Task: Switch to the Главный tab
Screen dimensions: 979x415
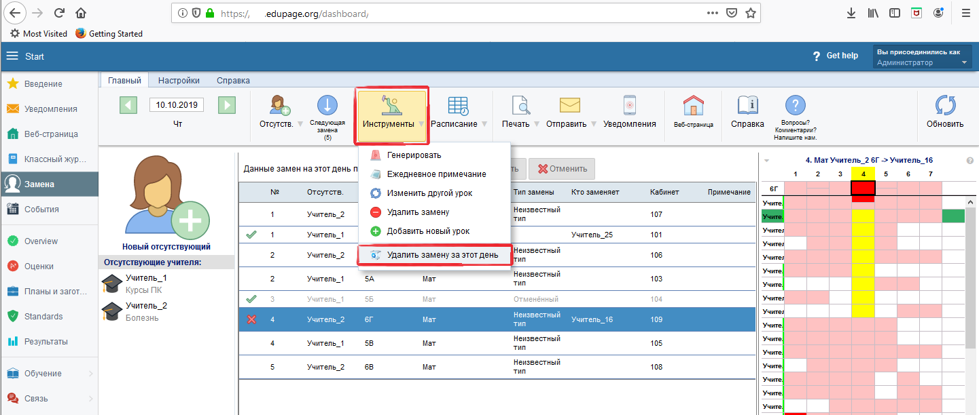Action: (124, 80)
